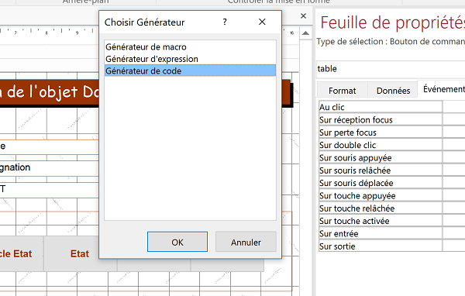Click the Etat button on form
465x296 pixels.
(x=80, y=253)
